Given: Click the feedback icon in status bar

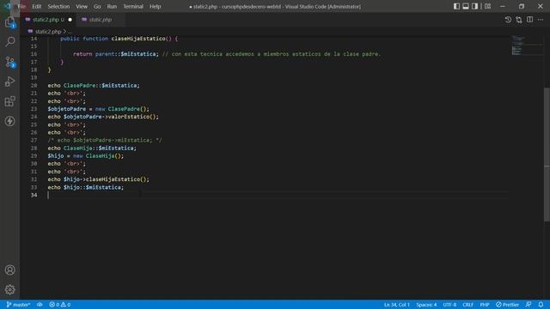Looking at the screenshot, I should point(529,305).
